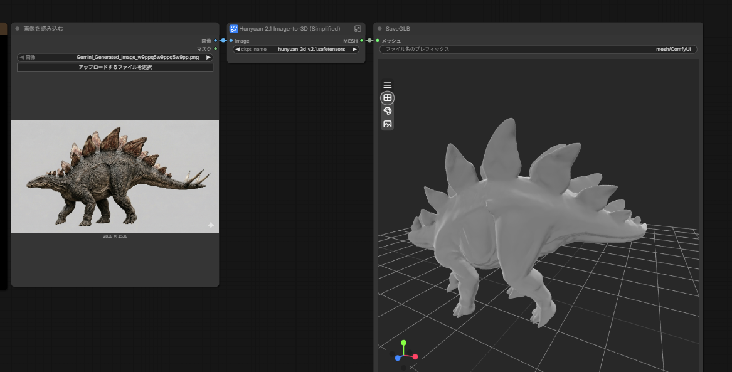The image size is (732, 372).
Task: Click the background image icon in viewer toolbar
Action: pos(388,124)
